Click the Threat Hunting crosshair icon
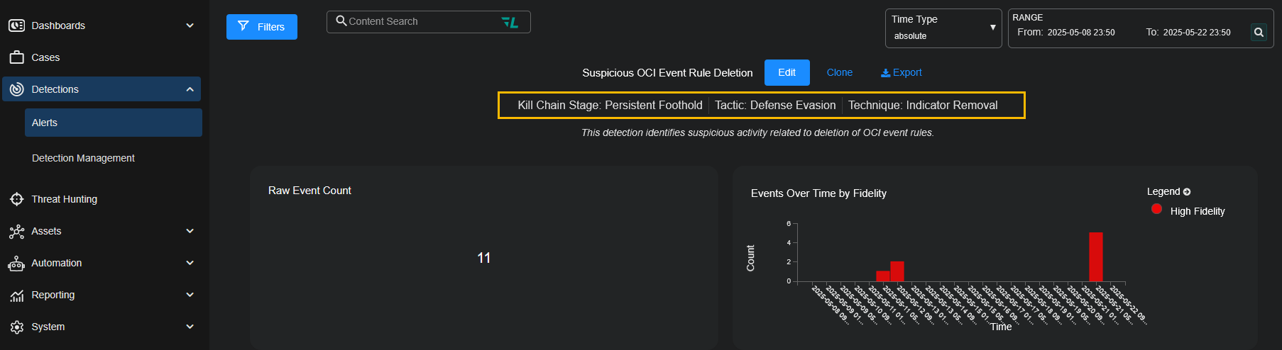Viewport: 1282px width, 350px height. (x=16, y=199)
